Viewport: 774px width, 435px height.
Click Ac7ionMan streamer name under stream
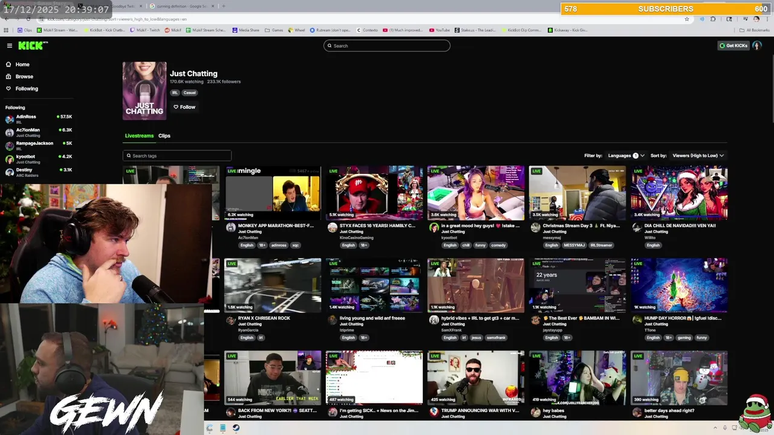click(249, 237)
